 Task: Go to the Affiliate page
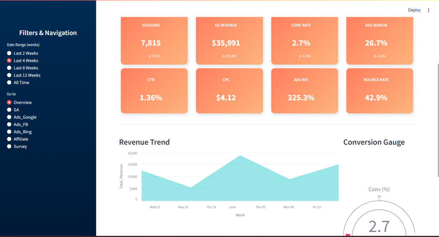[x=9, y=139]
